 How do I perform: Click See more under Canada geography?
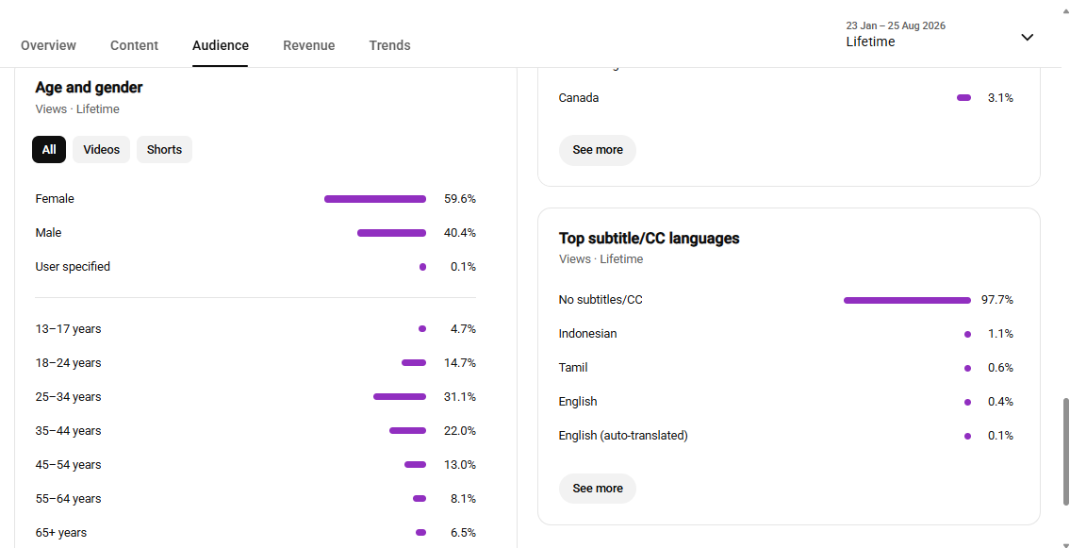coord(598,150)
